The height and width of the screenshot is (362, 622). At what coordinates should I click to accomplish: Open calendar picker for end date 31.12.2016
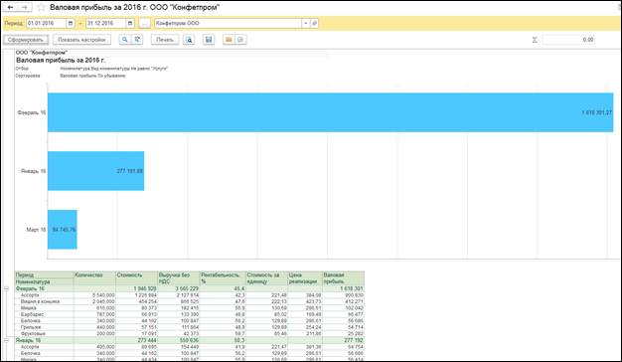pyautogui.click(x=130, y=24)
